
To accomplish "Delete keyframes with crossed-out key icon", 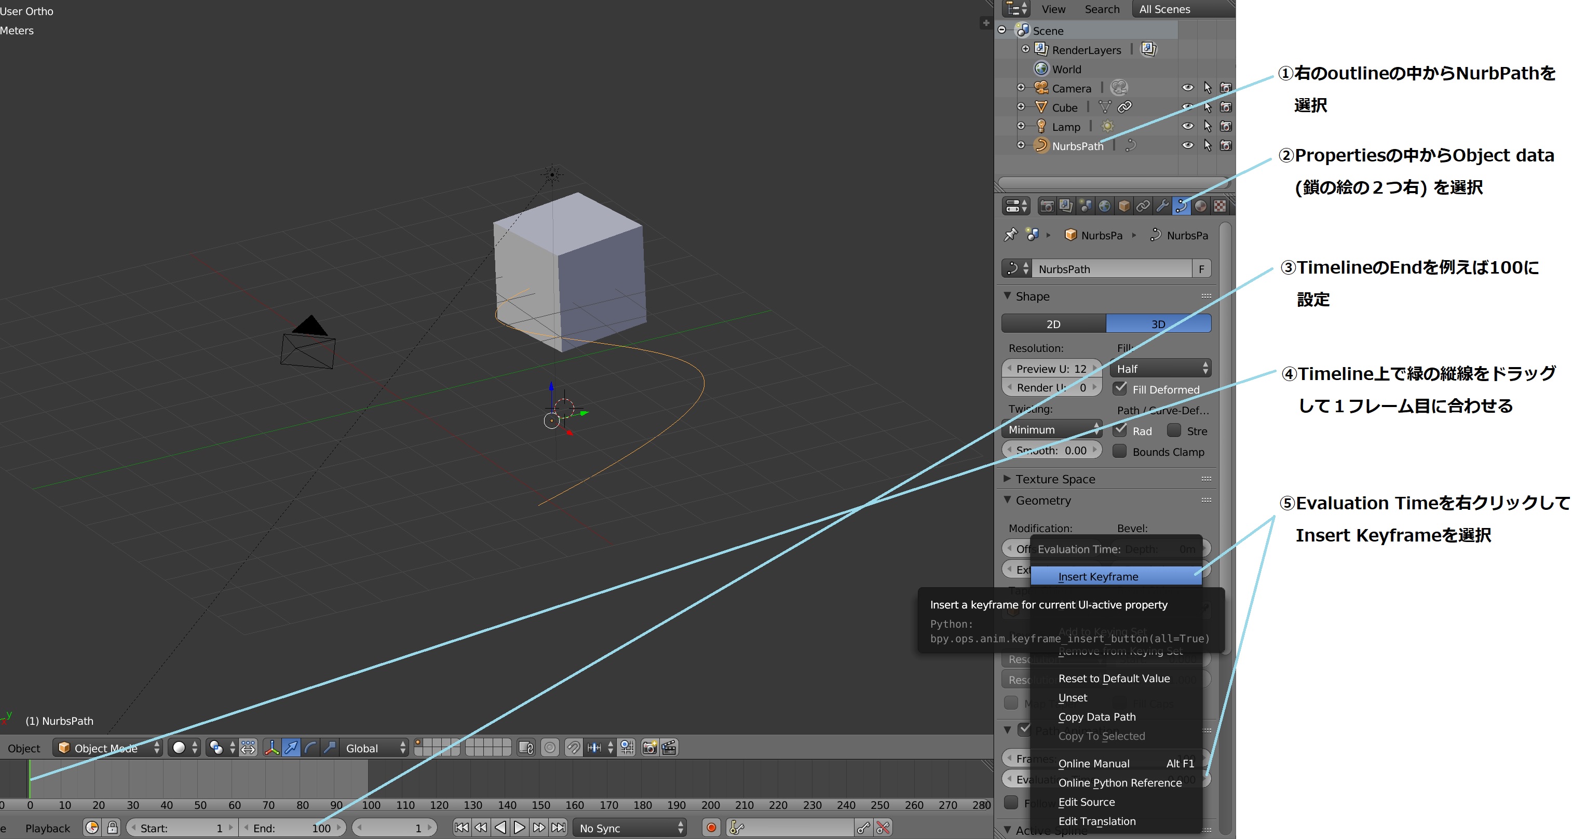I will [883, 828].
